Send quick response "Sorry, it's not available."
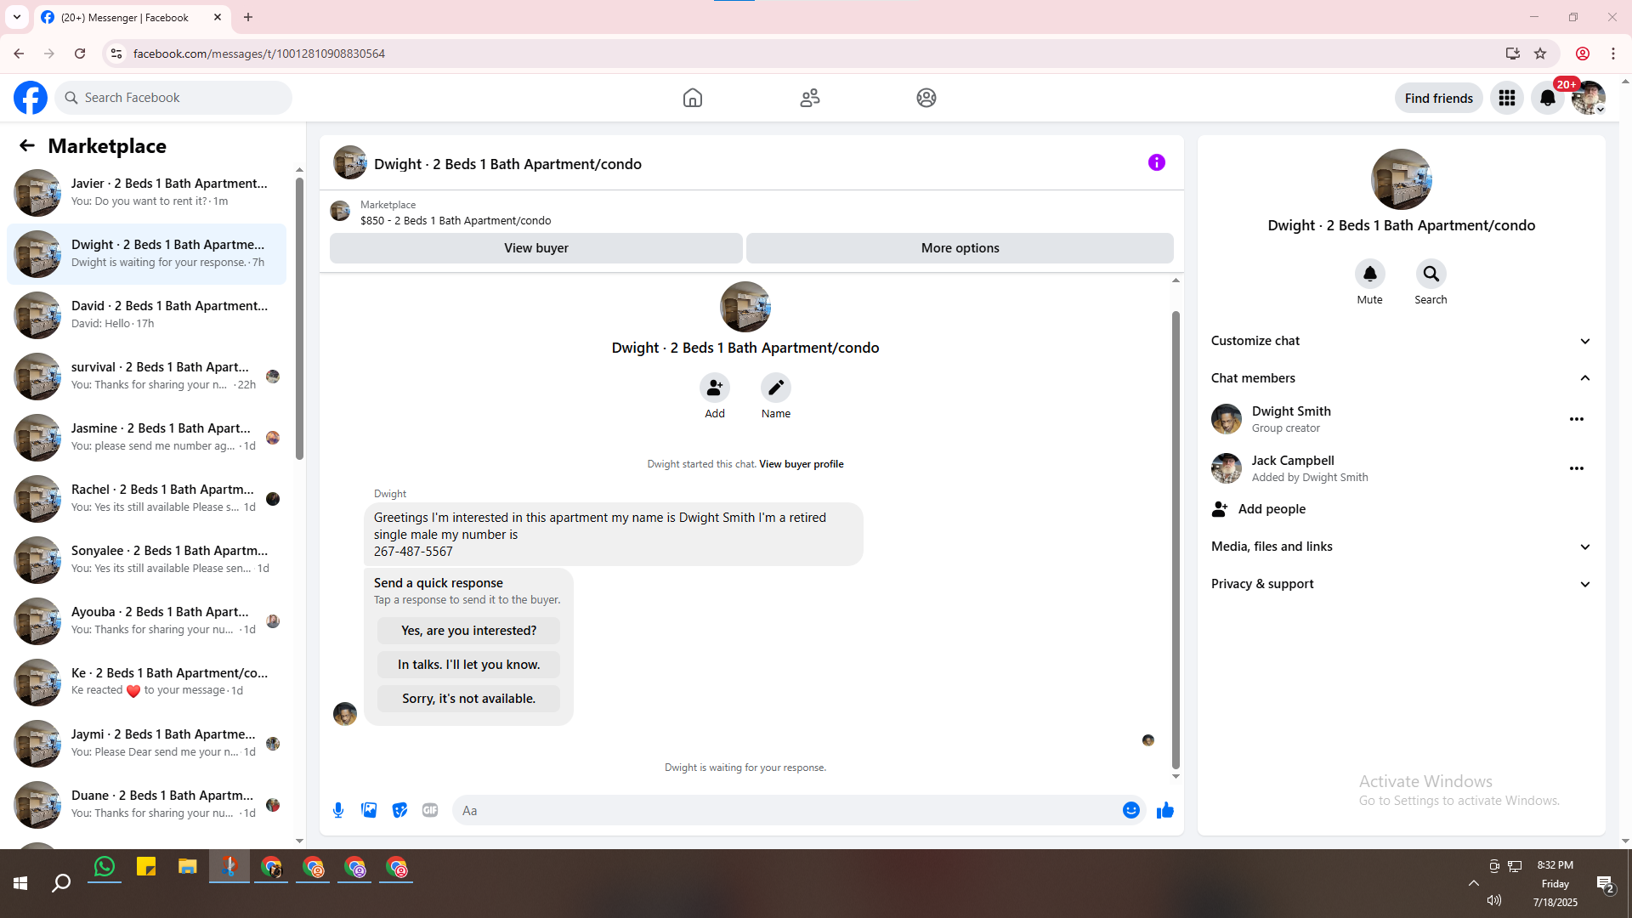 click(x=468, y=699)
